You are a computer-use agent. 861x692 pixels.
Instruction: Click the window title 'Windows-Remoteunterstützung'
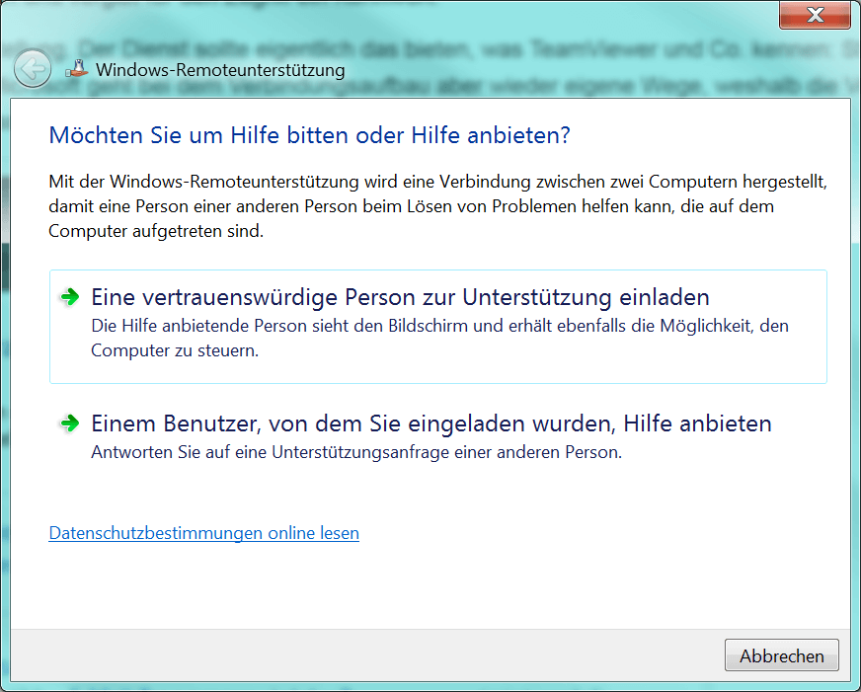[220, 70]
